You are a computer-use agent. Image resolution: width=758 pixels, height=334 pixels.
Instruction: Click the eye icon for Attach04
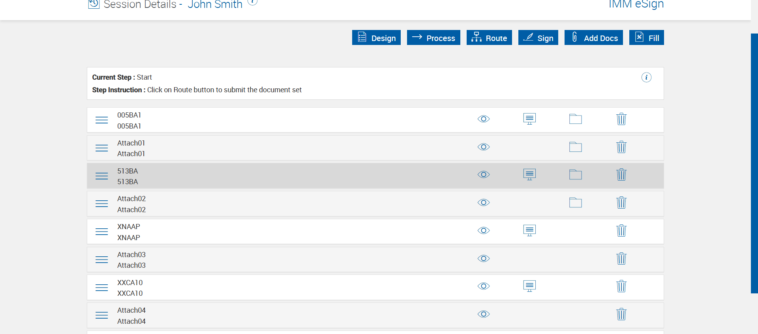[x=483, y=314]
